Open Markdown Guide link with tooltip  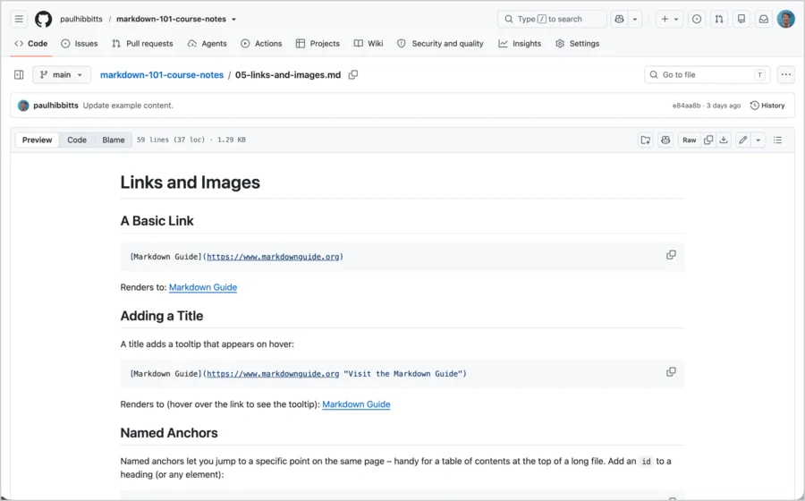(x=356, y=404)
